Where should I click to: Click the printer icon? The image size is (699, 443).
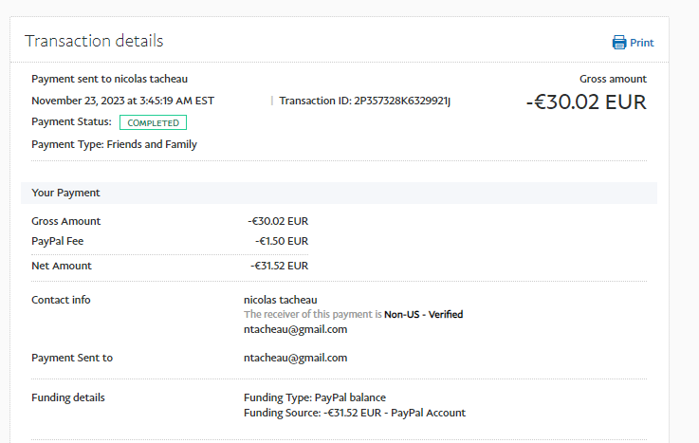pyautogui.click(x=619, y=43)
